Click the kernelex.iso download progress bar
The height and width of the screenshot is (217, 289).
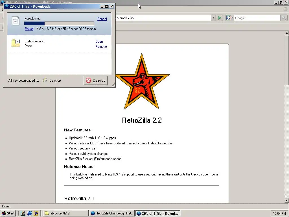point(59,23)
